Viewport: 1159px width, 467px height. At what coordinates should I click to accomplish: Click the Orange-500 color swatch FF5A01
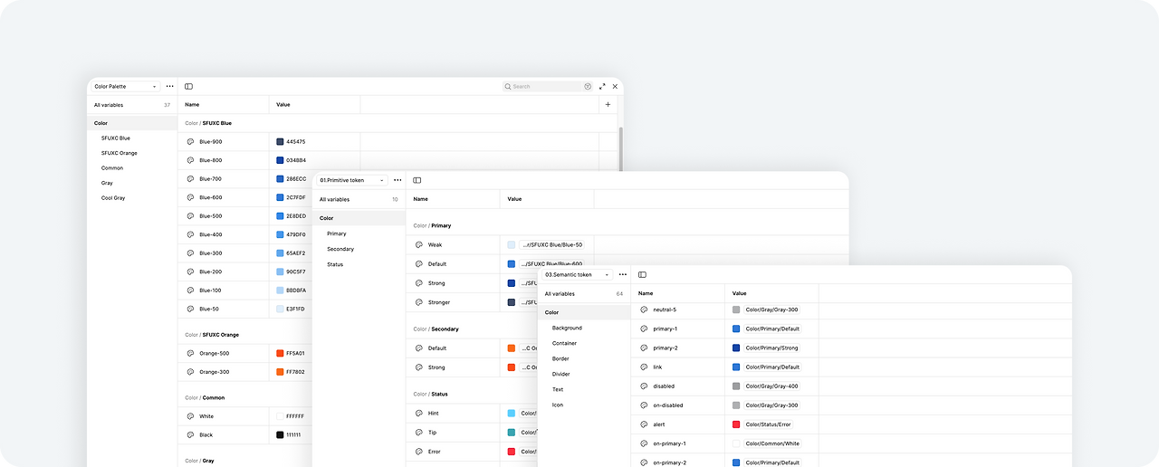(280, 353)
